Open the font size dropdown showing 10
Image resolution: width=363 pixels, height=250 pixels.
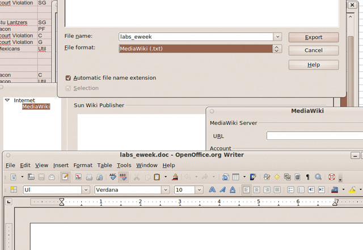click(199, 190)
